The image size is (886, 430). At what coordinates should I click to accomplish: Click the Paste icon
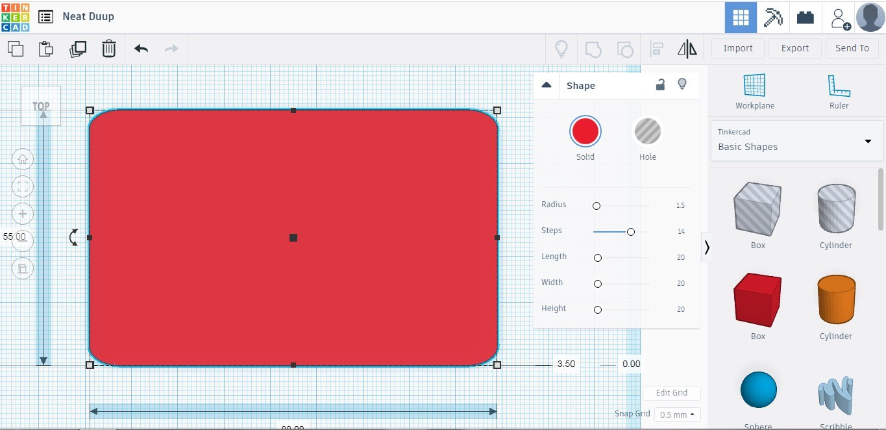pos(45,49)
